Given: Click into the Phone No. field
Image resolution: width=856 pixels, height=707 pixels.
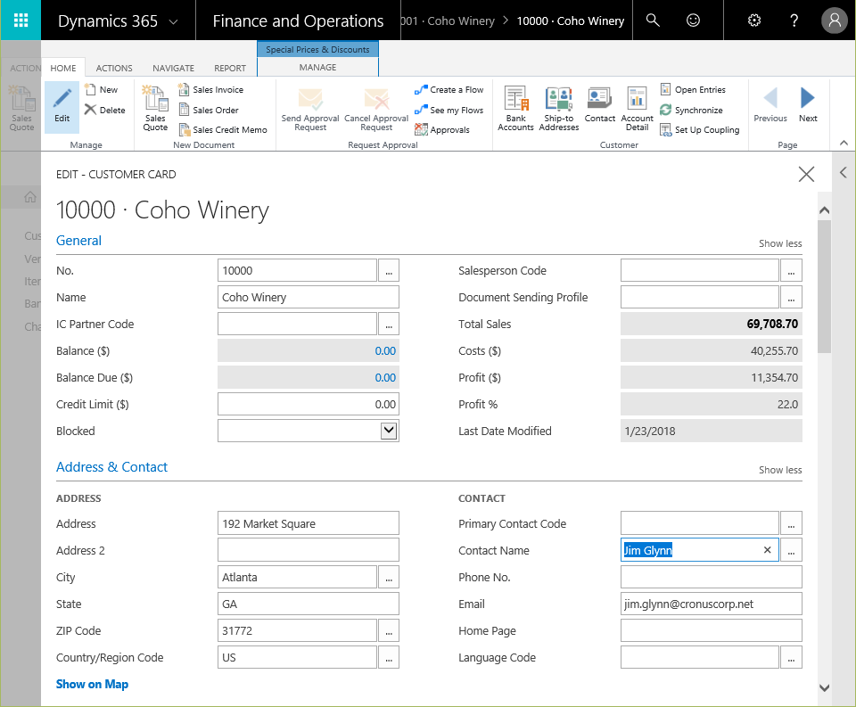Looking at the screenshot, I should 712,578.
